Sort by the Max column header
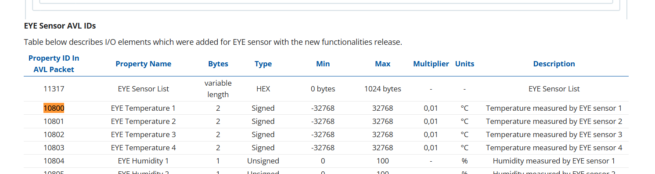The image size is (655, 174). pyautogui.click(x=382, y=64)
